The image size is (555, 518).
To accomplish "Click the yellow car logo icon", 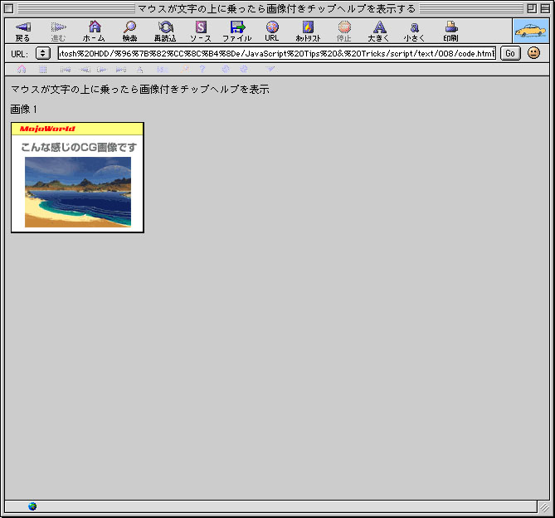I will (531, 32).
